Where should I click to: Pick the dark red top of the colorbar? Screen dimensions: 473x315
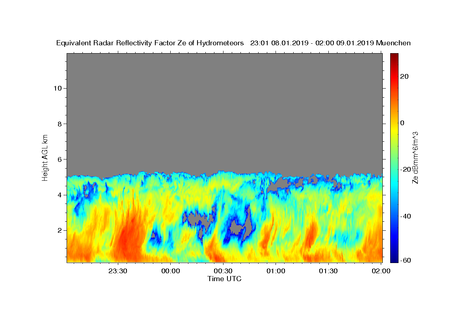click(394, 57)
